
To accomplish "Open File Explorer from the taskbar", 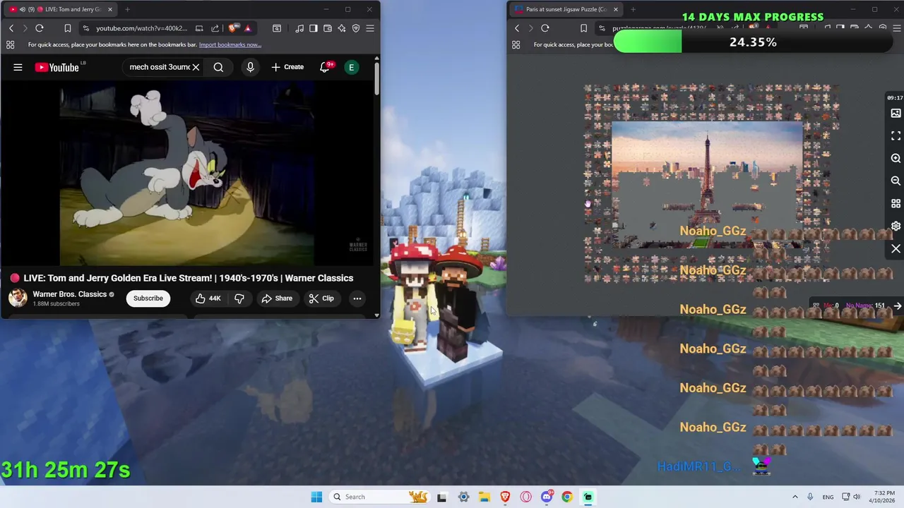I will 484,497.
